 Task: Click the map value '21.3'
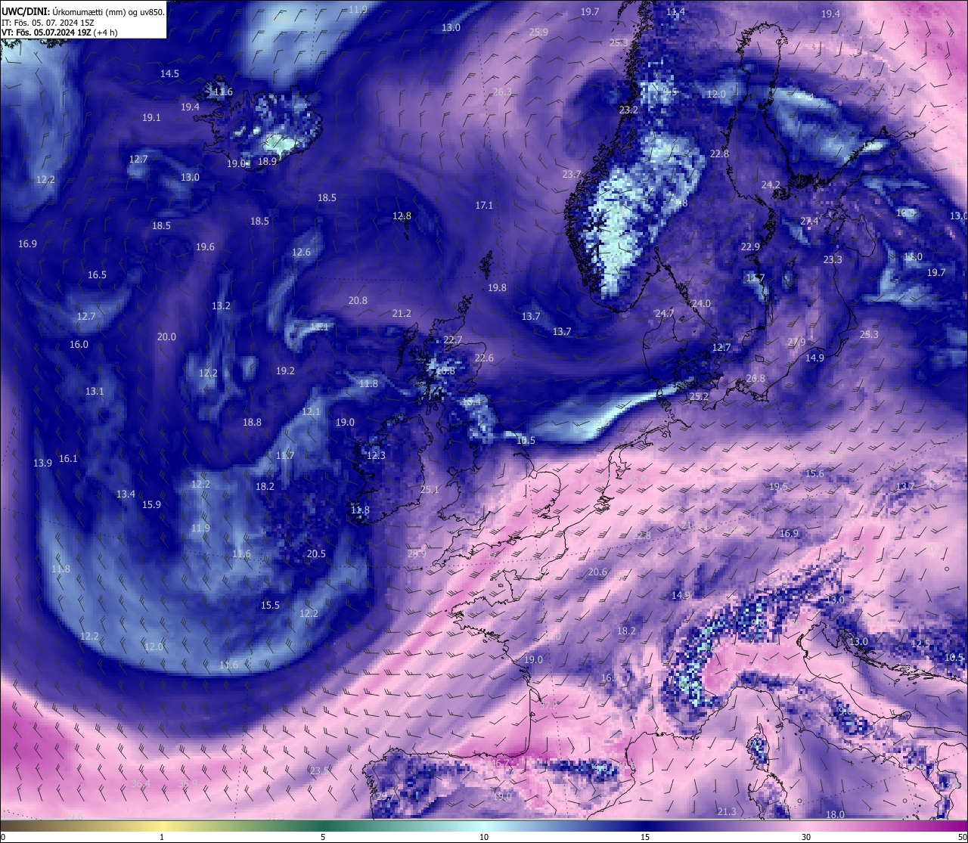coord(727,812)
